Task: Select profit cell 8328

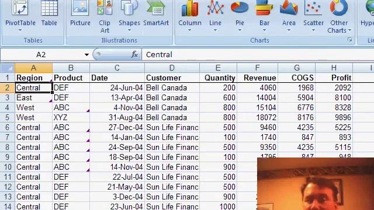Action: click(x=334, y=107)
